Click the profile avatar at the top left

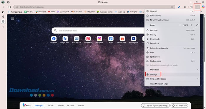[x=3, y=2]
